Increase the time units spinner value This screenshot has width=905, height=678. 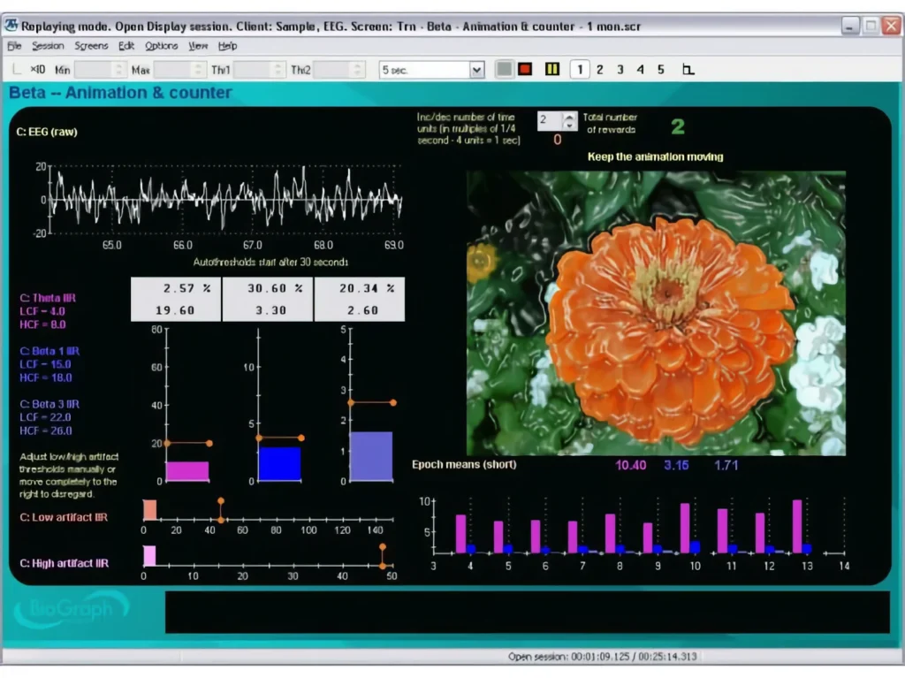pyautogui.click(x=570, y=115)
